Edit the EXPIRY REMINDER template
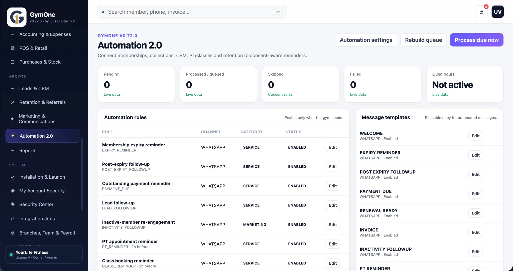 pos(475,155)
